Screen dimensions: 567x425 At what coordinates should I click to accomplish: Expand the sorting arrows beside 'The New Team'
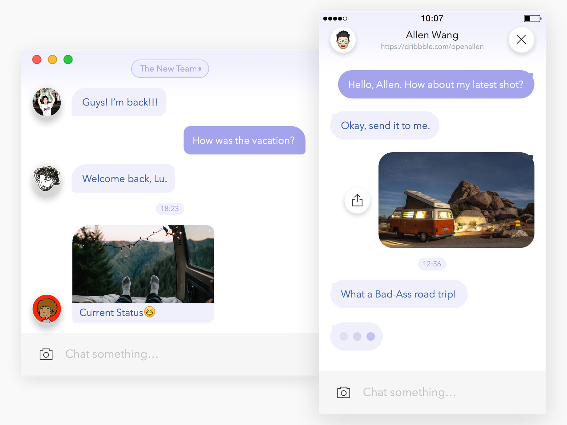tap(200, 69)
